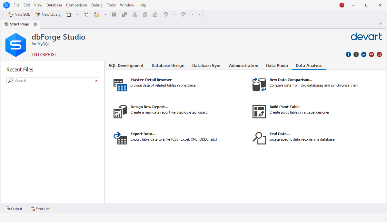
Task: Launch the Export Data link
Action: [143, 134]
